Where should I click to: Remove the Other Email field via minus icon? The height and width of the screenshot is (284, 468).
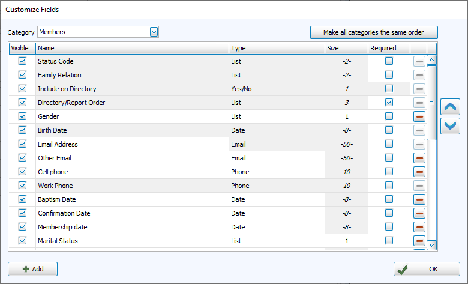click(x=419, y=158)
